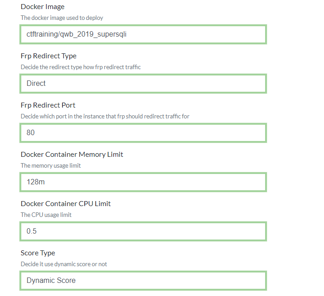Image resolution: width=324 pixels, height=296 pixels.
Task: Click the Docker Container Memory Limit field
Action: [143, 182]
